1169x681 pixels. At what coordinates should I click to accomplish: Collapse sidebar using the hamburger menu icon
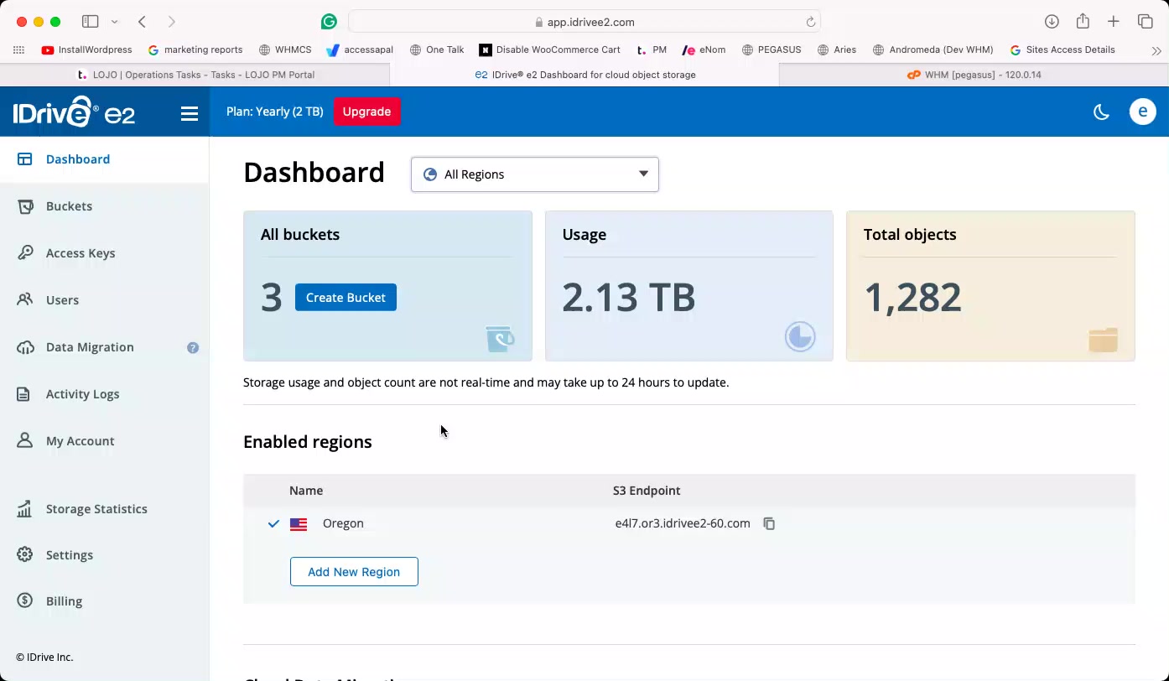[190, 113]
